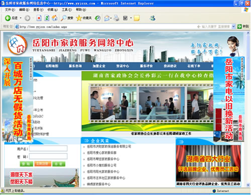Open the Search magnifier tool

pos(63,18)
